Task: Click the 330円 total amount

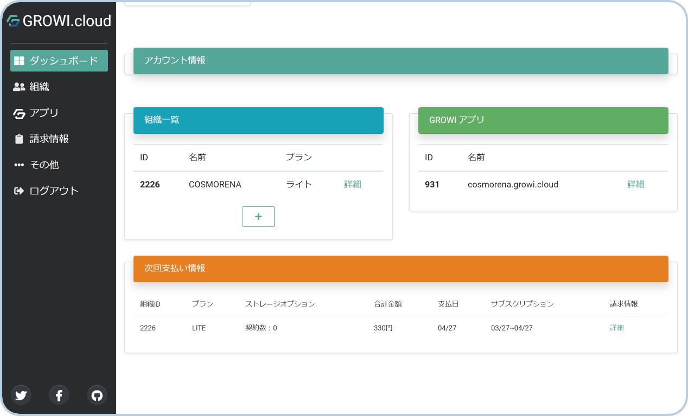Action: pos(383,328)
